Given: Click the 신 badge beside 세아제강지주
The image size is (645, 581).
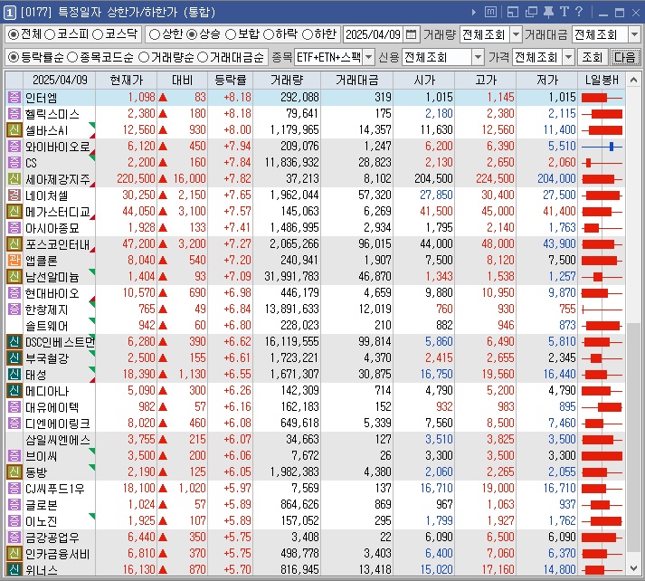Looking at the screenshot, I should pos(14,179).
